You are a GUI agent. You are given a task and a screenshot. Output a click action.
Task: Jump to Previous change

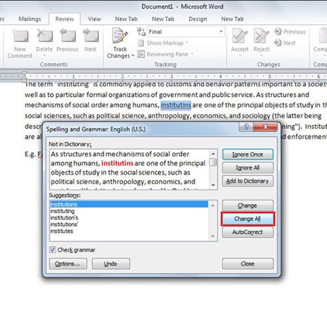tap(290, 32)
